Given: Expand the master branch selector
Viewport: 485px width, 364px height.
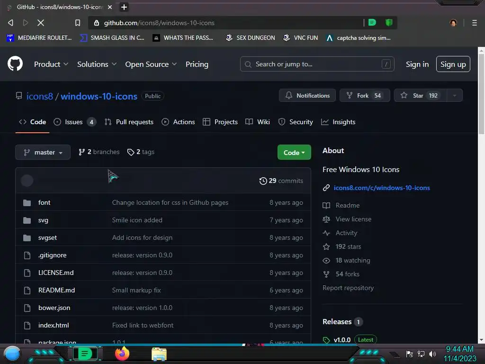Looking at the screenshot, I should click(x=43, y=152).
